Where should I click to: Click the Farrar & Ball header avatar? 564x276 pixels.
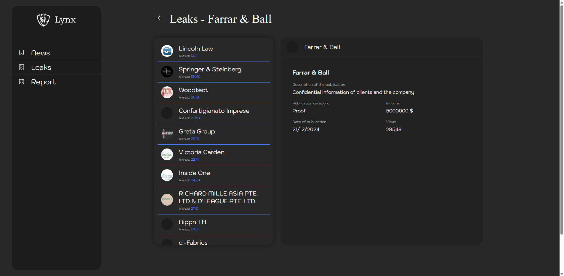[x=292, y=47]
